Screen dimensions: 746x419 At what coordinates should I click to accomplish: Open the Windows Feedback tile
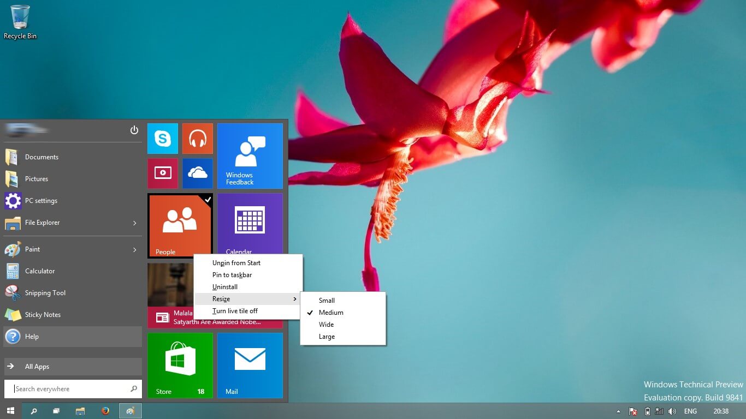point(250,156)
